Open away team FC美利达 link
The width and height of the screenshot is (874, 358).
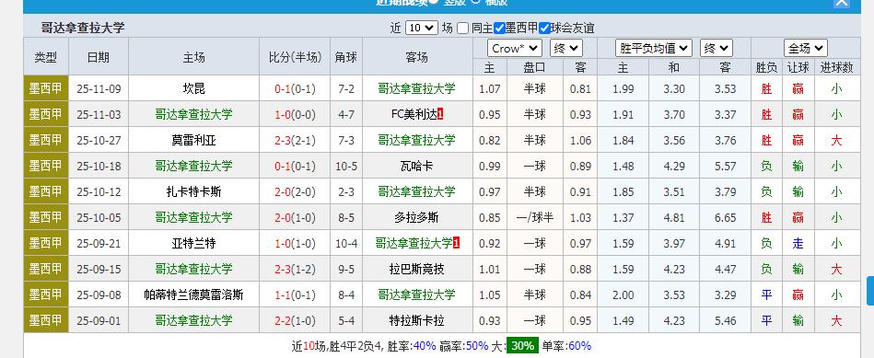pos(414,115)
